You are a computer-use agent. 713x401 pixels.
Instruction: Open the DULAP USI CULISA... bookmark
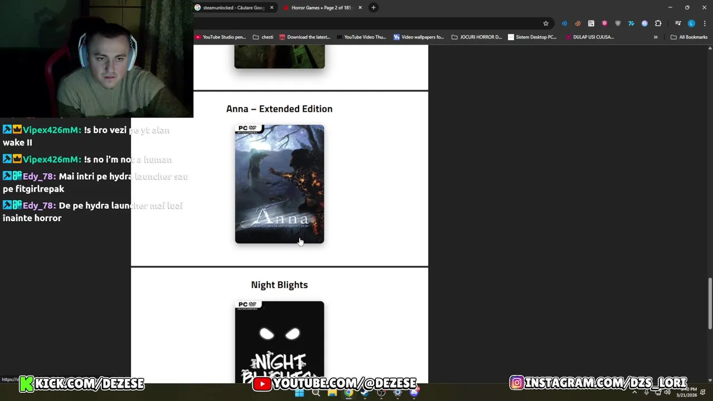coord(589,37)
